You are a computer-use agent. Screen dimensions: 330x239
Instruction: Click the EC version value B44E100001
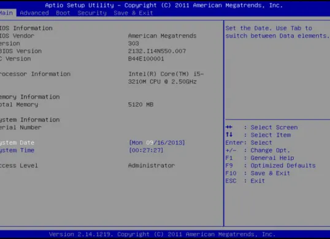click(x=146, y=59)
